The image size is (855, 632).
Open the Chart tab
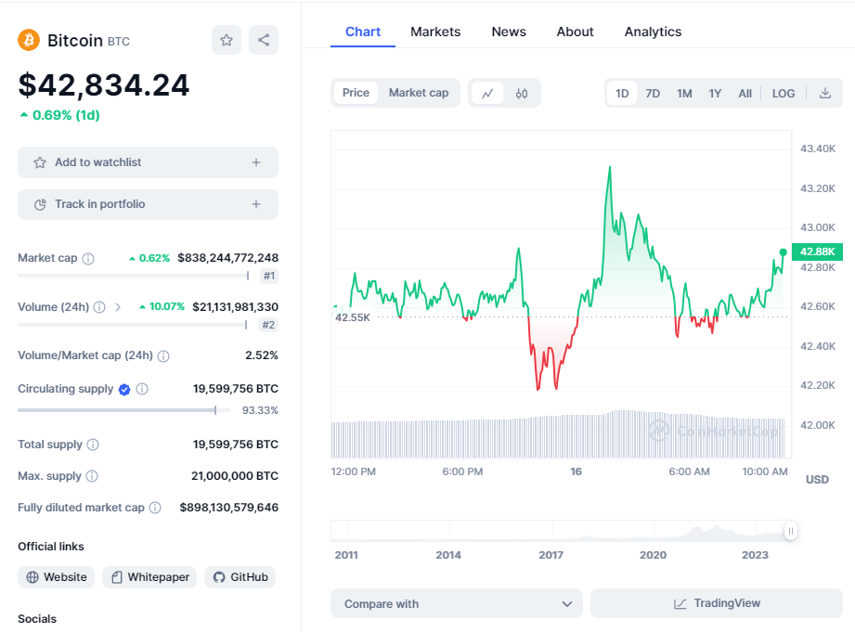pyautogui.click(x=363, y=32)
